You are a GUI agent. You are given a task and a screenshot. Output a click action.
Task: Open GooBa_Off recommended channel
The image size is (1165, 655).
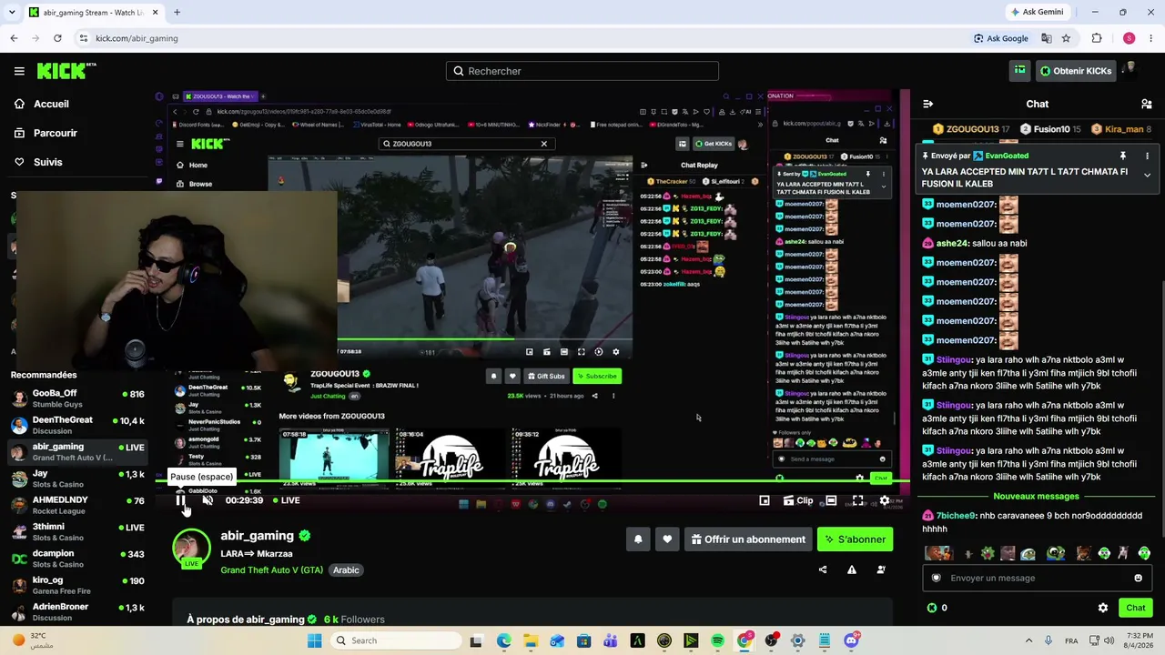tap(77, 398)
